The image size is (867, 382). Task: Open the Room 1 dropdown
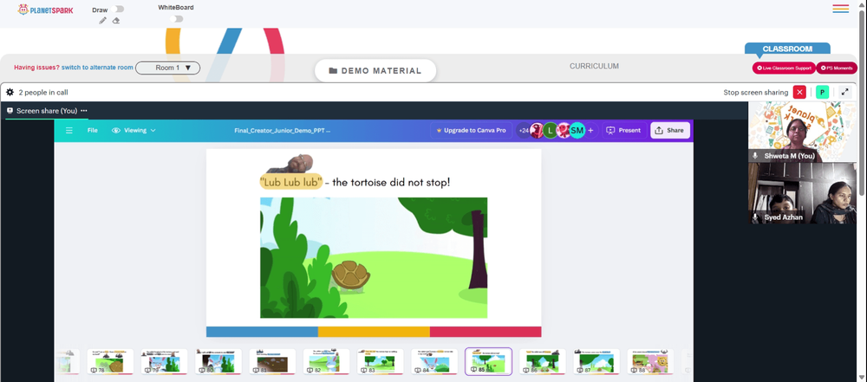coord(168,68)
